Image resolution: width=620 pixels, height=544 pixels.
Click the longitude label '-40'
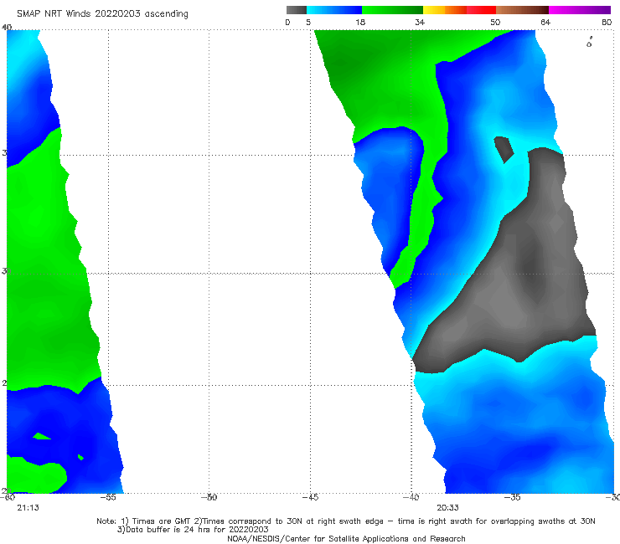[411, 497]
